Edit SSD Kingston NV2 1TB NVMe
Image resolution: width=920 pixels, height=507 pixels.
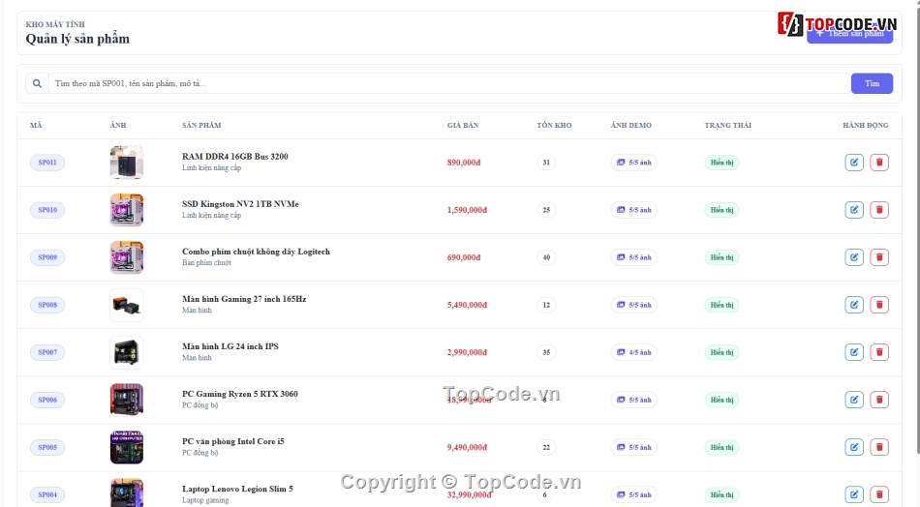(x=854, y=210)
